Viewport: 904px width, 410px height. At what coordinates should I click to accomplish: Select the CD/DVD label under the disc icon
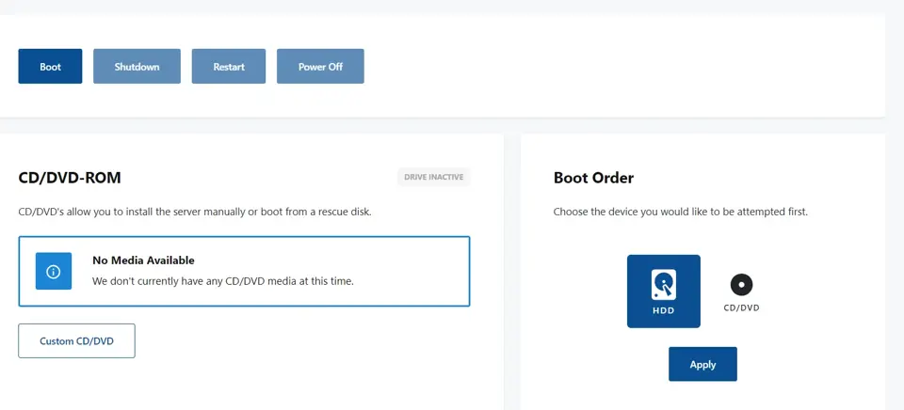(x=741, y=308)
